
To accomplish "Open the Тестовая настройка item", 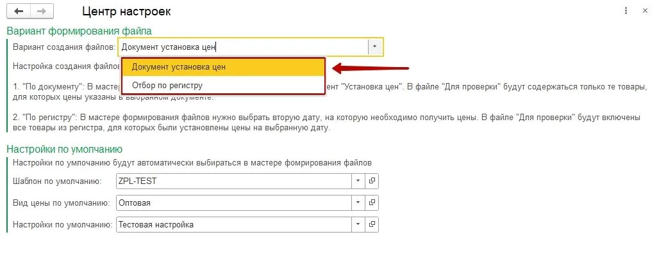I will pyautogui.click(x=372, y=224).
